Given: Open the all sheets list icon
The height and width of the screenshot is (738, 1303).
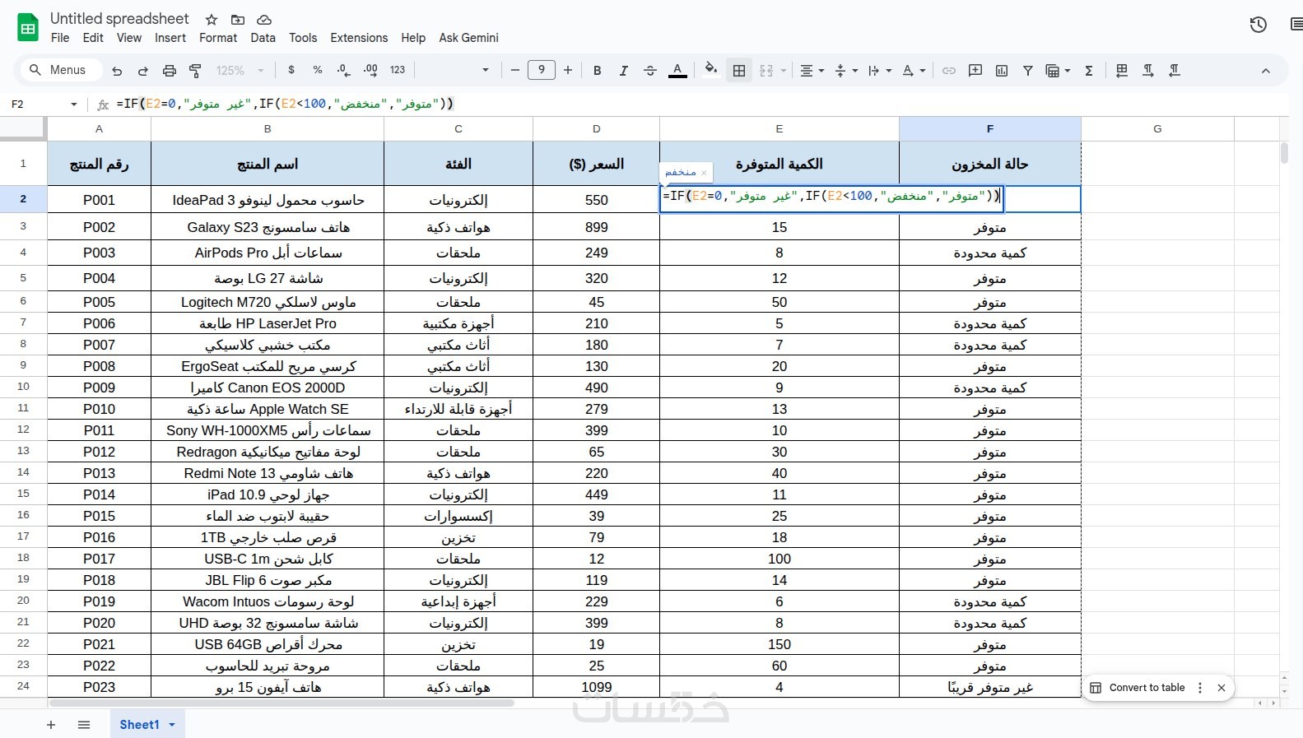Looking at the screenshot, I should pos(84,725).
